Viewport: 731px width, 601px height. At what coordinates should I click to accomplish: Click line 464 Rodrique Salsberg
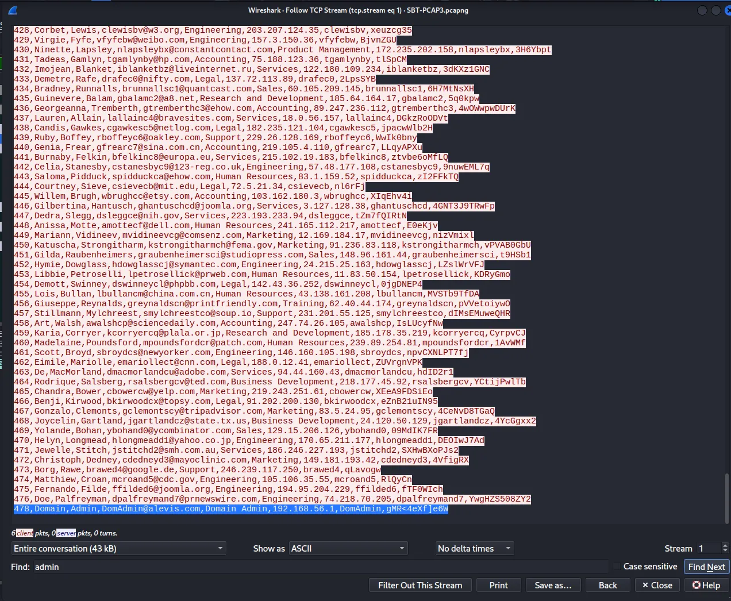270,382
